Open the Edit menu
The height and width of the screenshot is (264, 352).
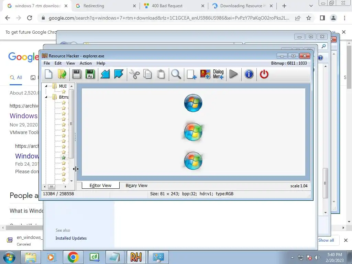tap(58, 63)
